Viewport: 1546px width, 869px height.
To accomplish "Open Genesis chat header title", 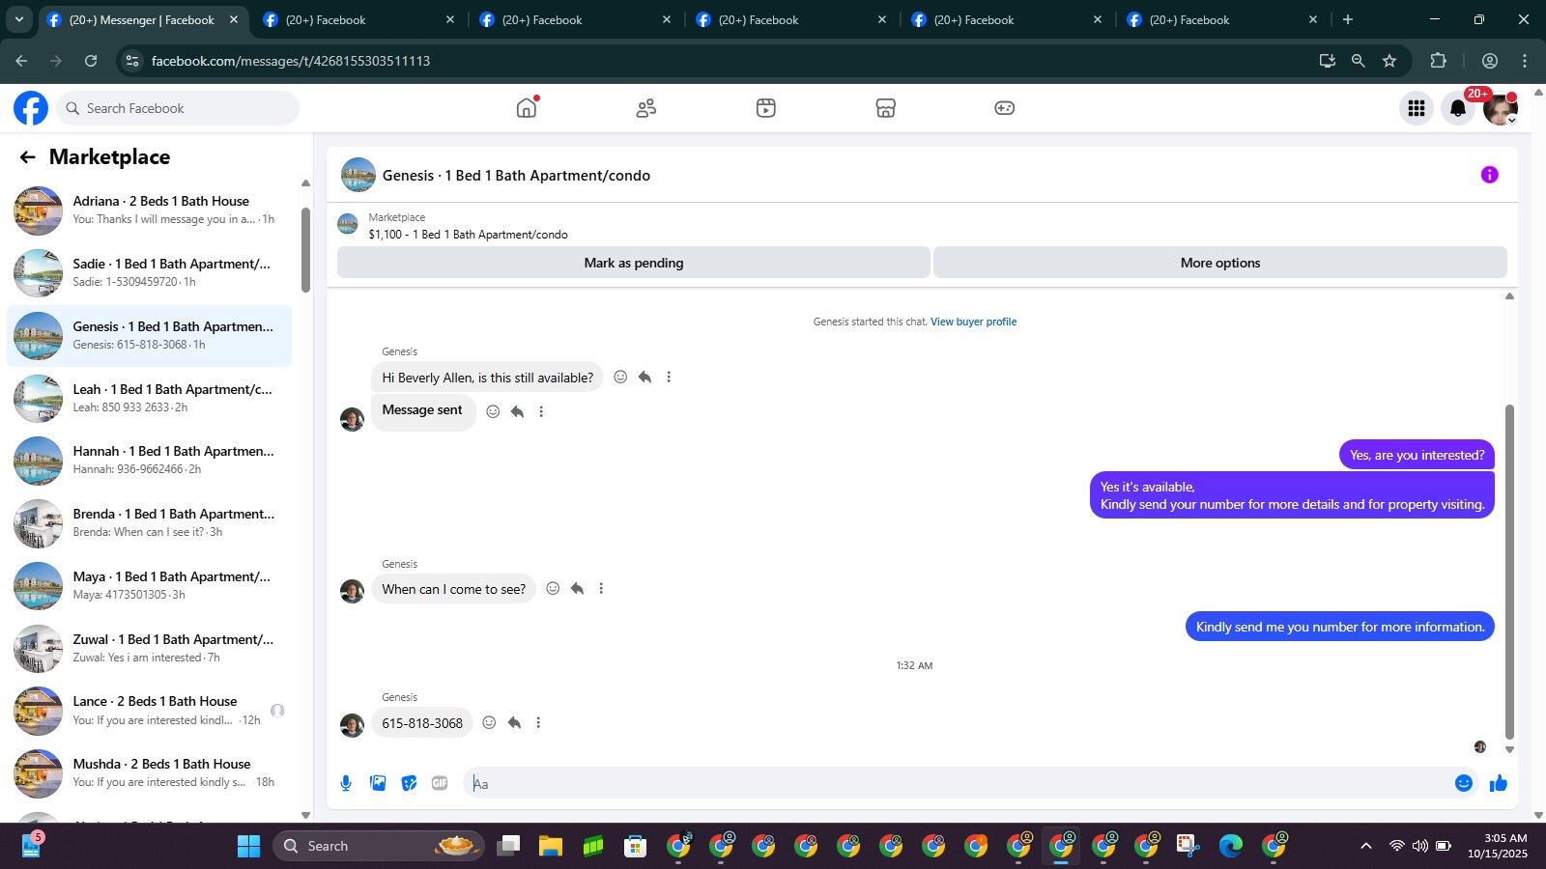I will click(x=516, y=176).
